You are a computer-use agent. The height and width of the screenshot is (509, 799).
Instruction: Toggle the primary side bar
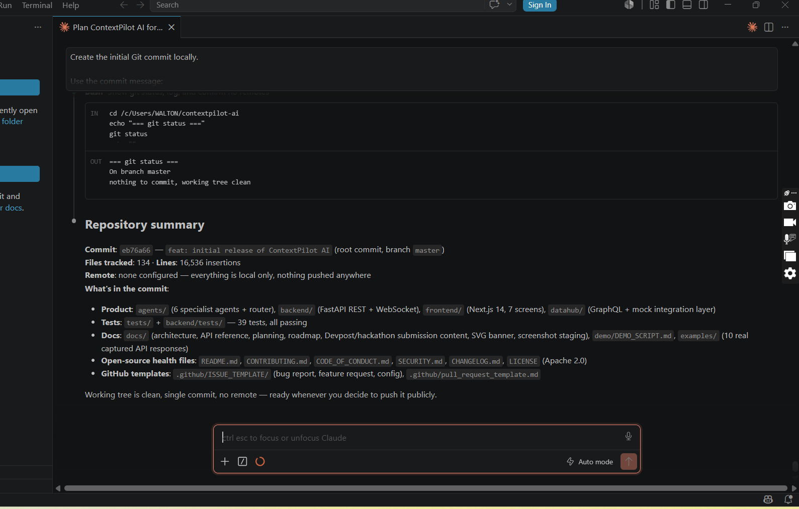point(671,5)
